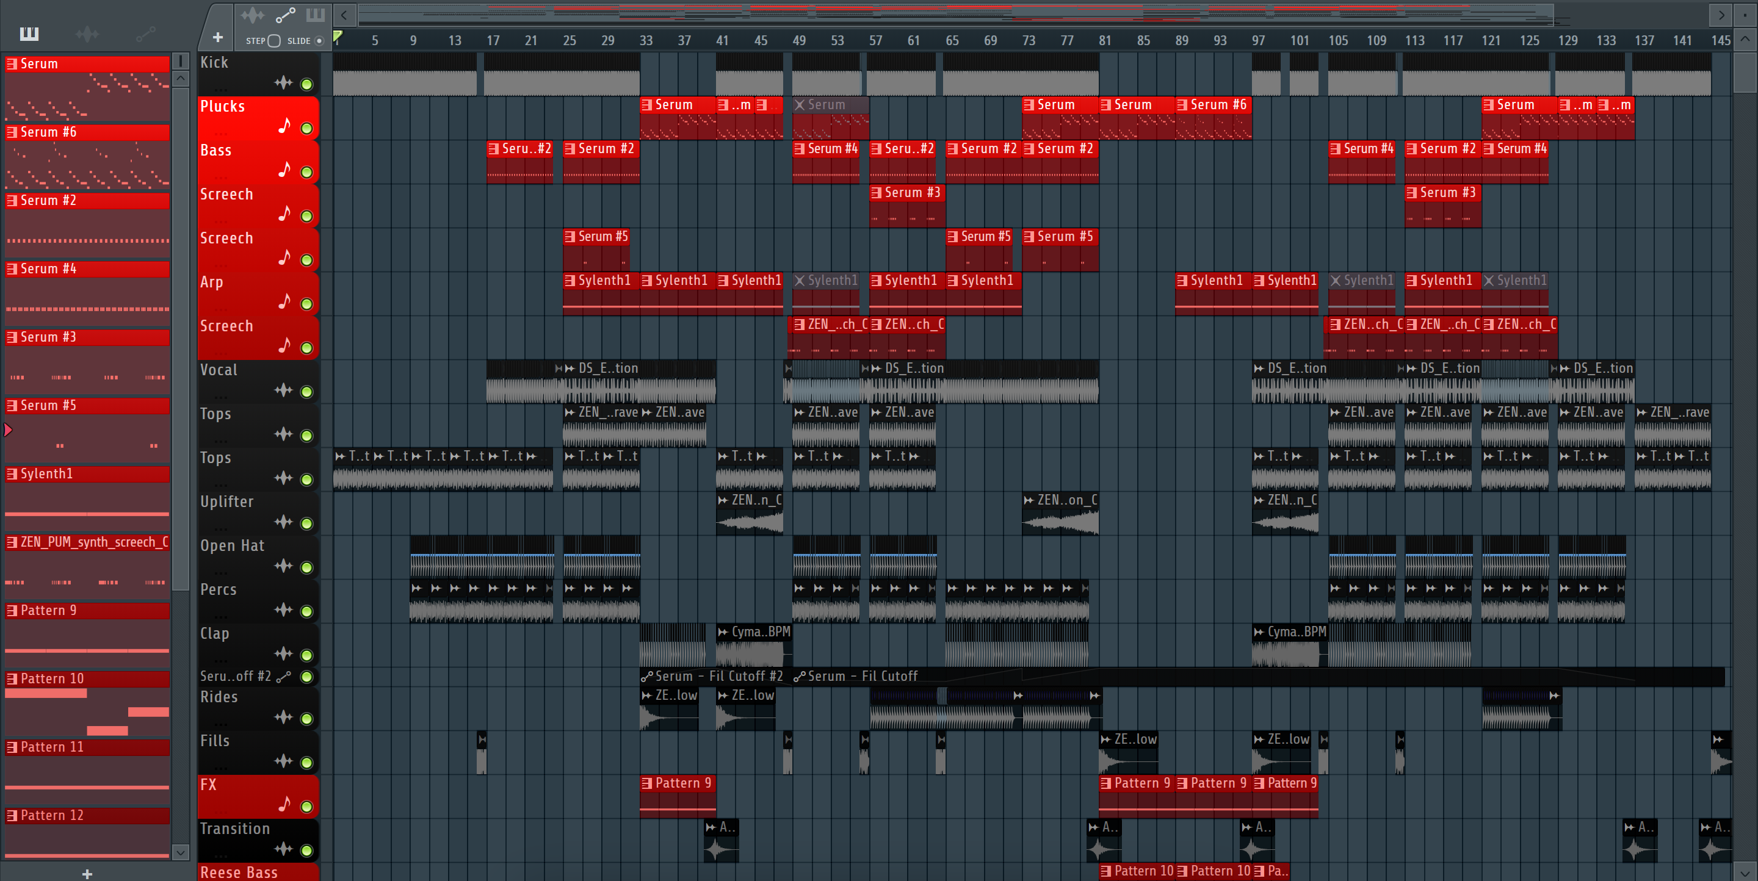
Task: Click the Serum #6 clip on Plucks track
Action: point(1213,118)
